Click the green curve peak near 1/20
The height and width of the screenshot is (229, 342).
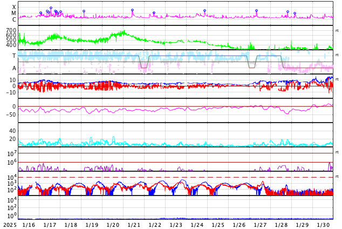[x=122, y=32]
